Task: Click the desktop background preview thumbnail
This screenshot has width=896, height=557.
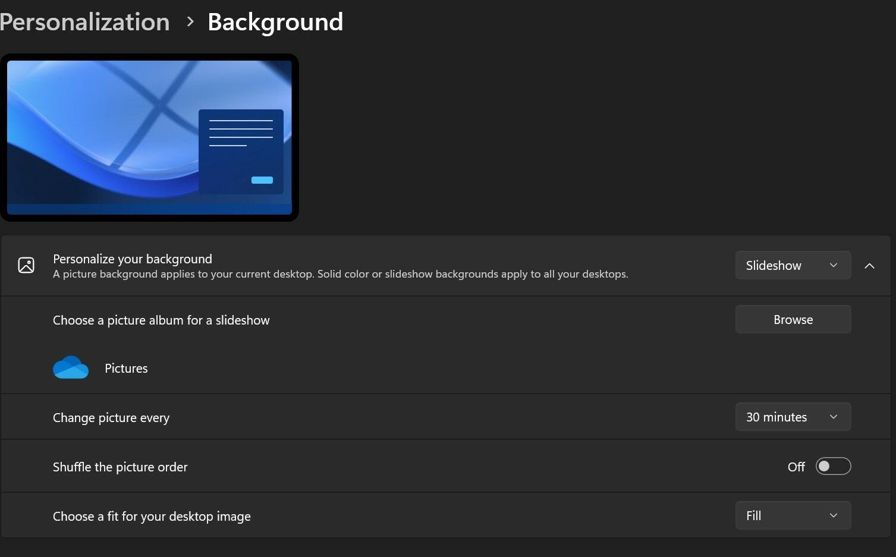Action: [149, 137]
